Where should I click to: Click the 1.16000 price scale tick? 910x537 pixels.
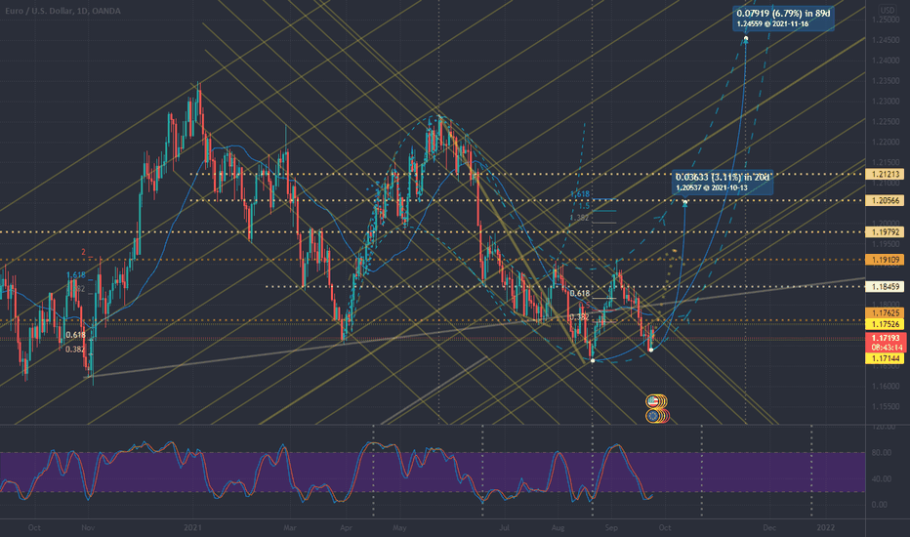(886, 386)
